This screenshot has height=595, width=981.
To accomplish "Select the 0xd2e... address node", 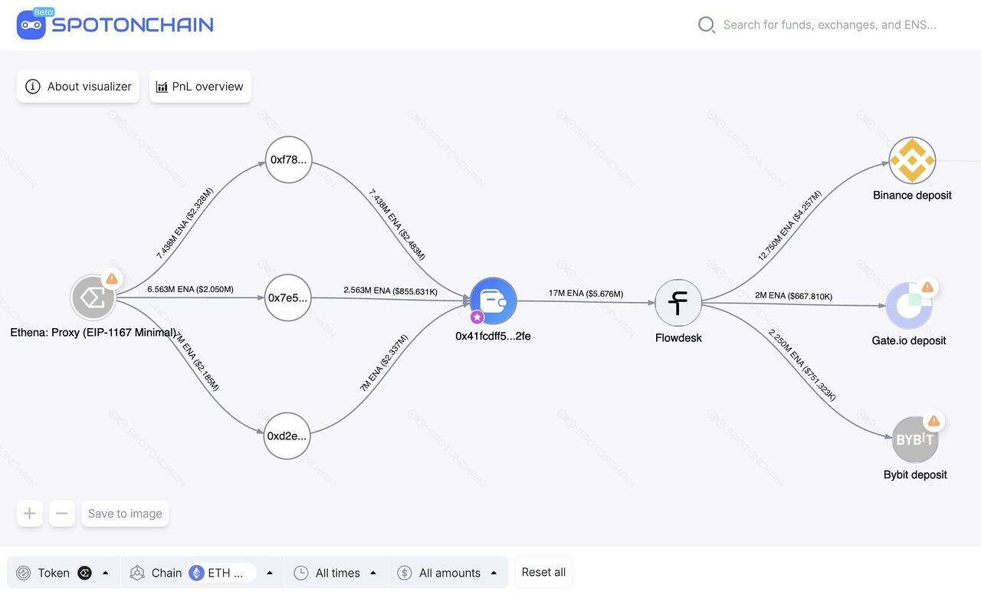I will point(287,436).
